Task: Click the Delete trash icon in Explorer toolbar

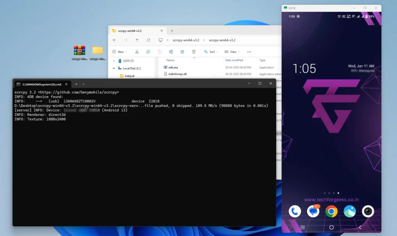Action: [x=194, y=52]
